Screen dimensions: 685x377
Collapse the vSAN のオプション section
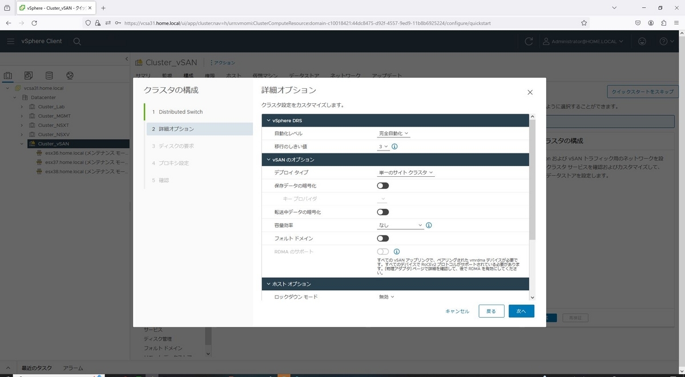[x=269, y=159]
